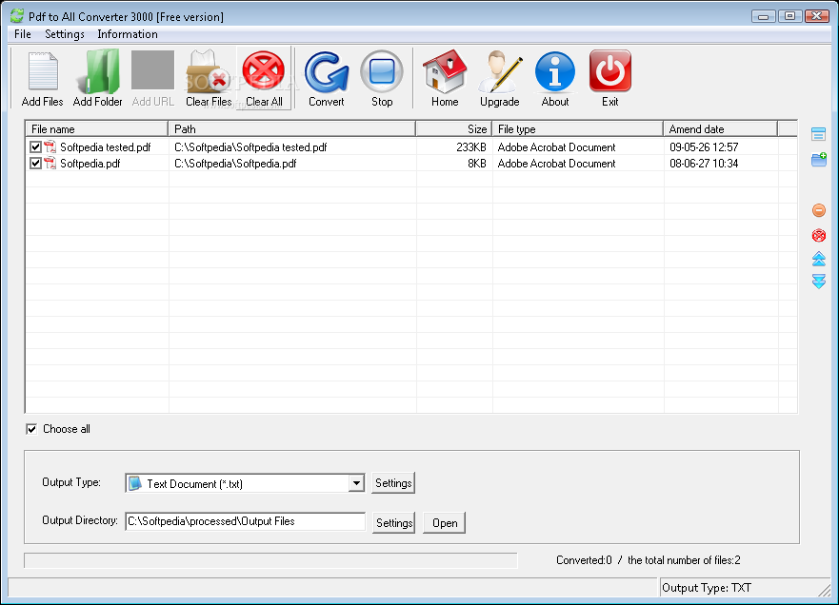Click the Stop toolbar icon
839x605 pixels.
point(382,71)
